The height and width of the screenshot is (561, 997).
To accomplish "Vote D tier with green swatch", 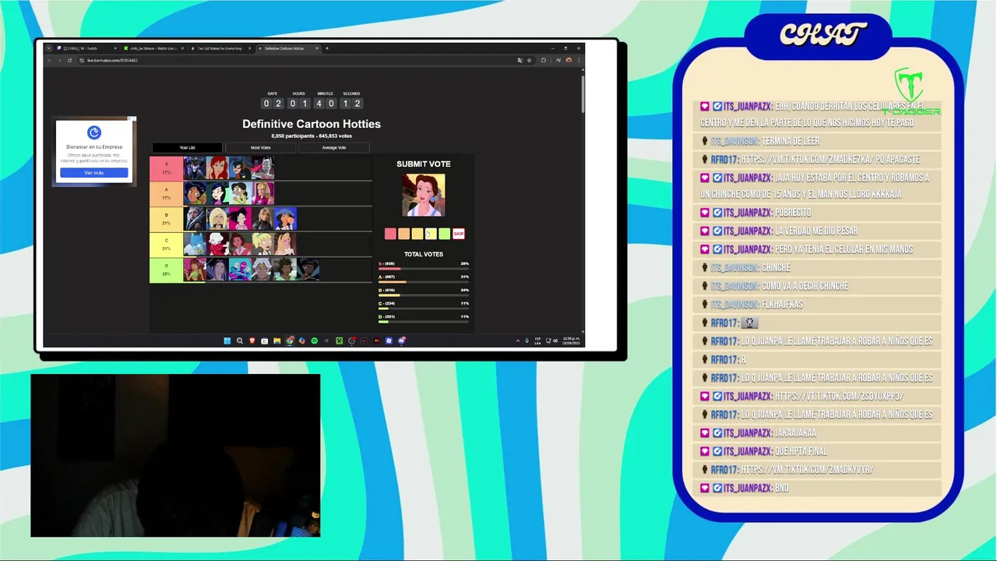I will coord(445,234).
